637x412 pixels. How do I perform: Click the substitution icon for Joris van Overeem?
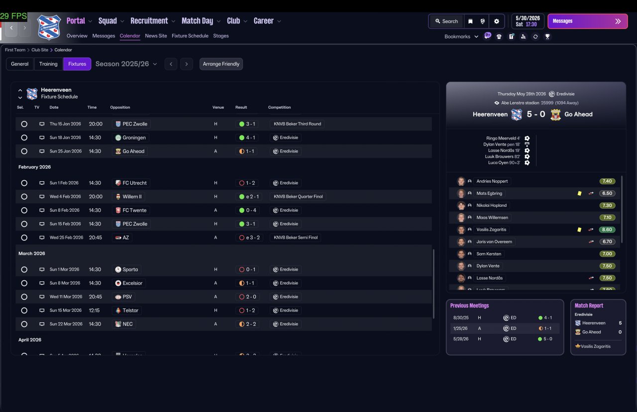tap(591, 242)
